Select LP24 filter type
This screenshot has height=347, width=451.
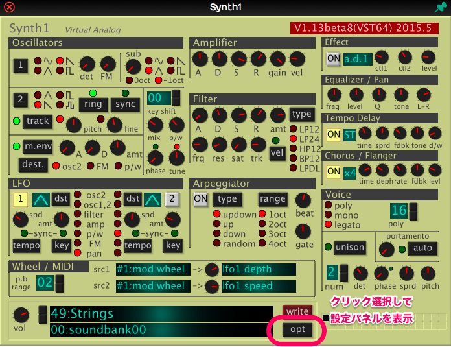[293, 139]
